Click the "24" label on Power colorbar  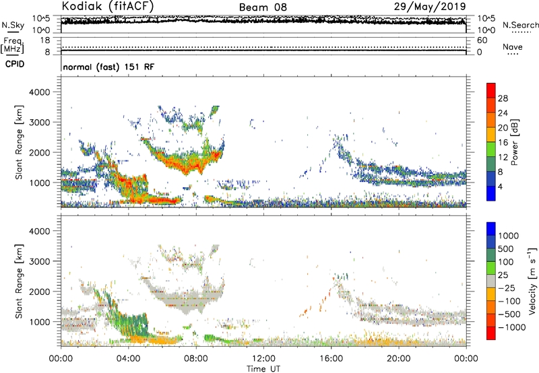click(503, 113)
